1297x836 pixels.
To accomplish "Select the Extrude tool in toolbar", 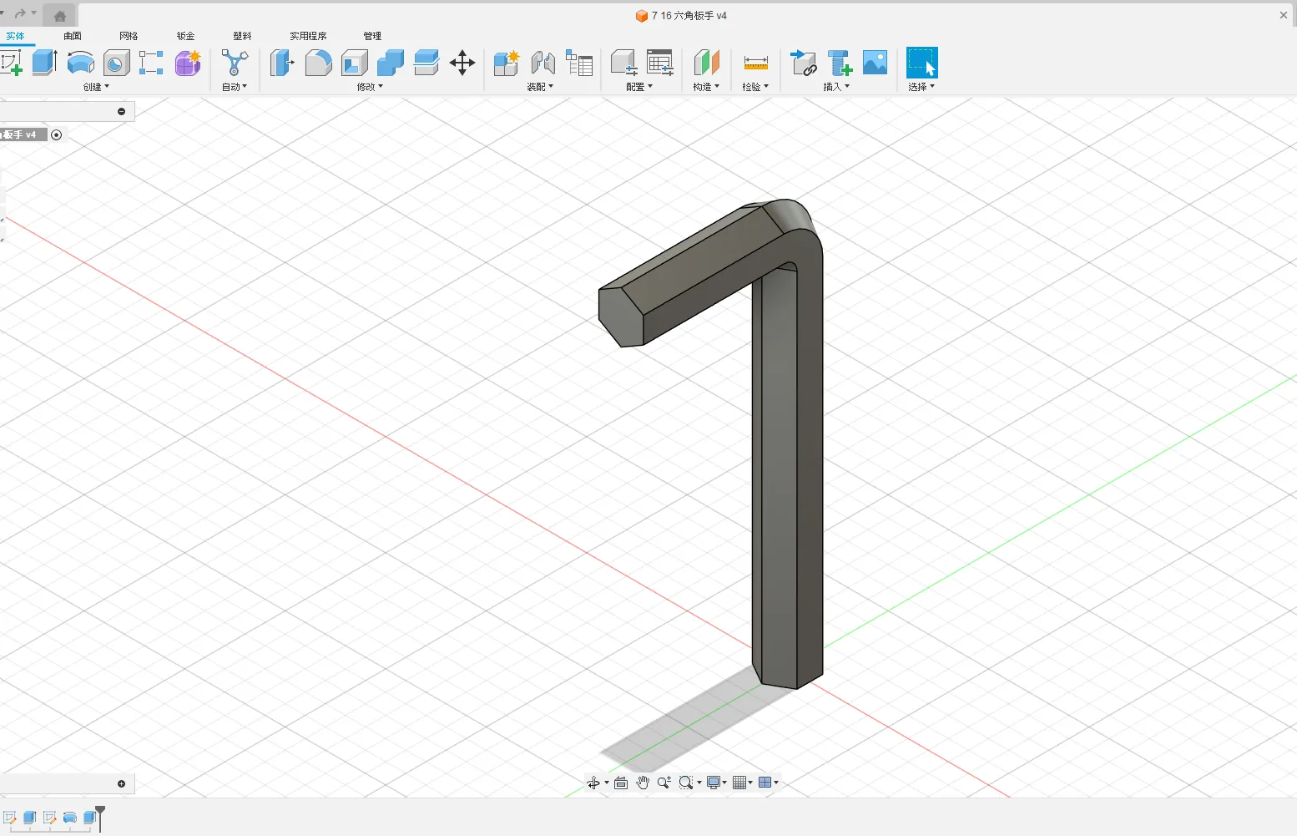I will click(x=44, y=63).
